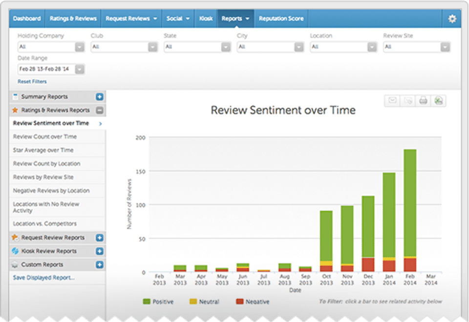
Task: Export the report to Excel
Action: [x=439, y=101]
